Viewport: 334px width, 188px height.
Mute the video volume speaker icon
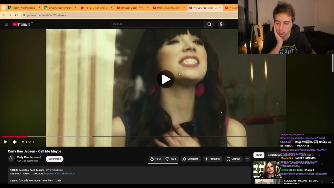point(15,142)
